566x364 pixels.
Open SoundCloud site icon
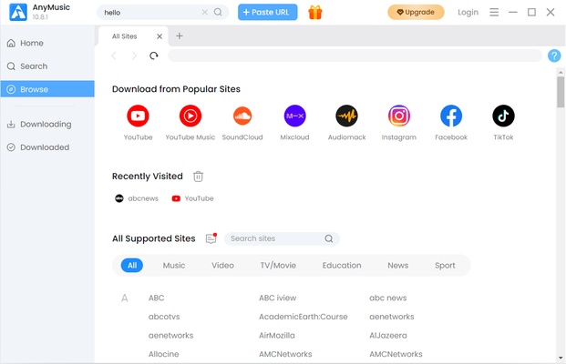click(242, 116)
